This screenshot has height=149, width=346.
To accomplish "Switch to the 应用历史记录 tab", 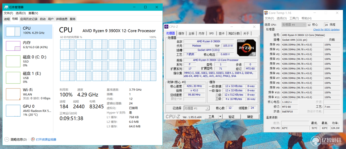I will coord(29,19).
